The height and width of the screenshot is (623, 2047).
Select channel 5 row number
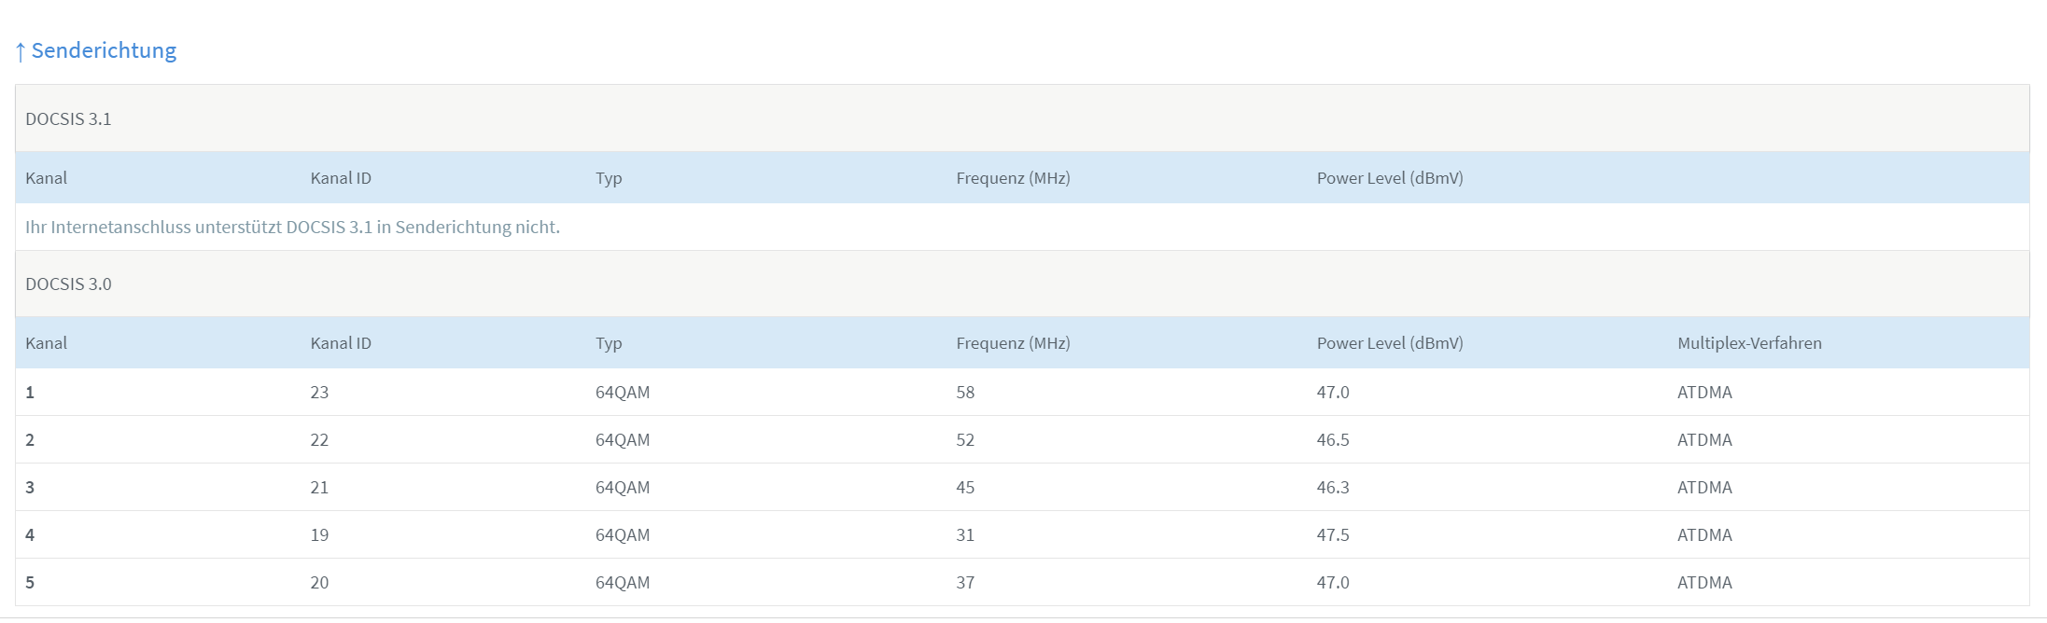(x=30, y=583)
